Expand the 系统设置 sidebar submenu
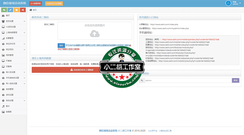Viewport: 244px width, 135px height. pyautogui.click(x=24, y=100)
